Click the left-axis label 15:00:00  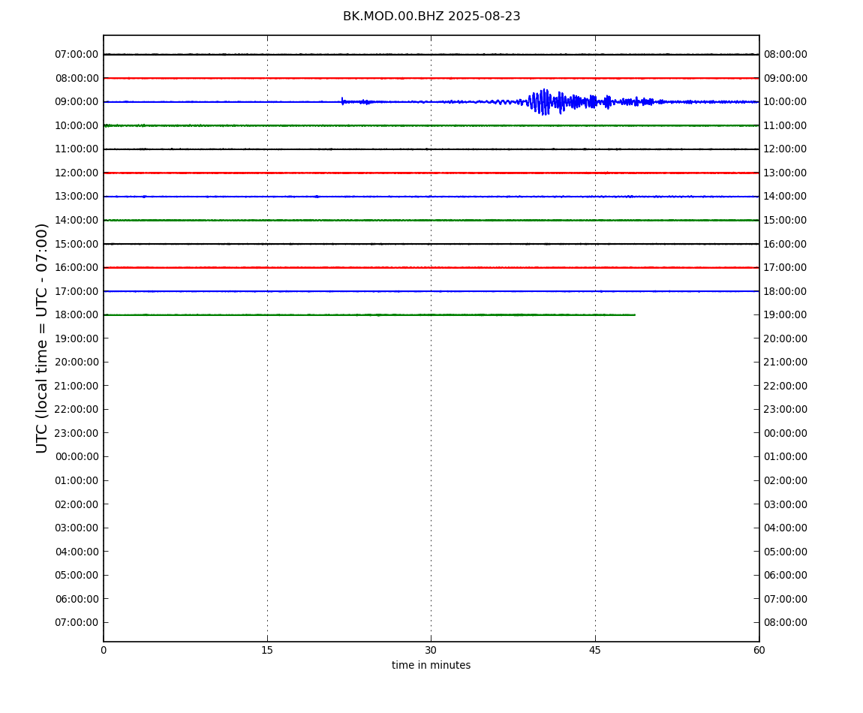tap(77, 244)
